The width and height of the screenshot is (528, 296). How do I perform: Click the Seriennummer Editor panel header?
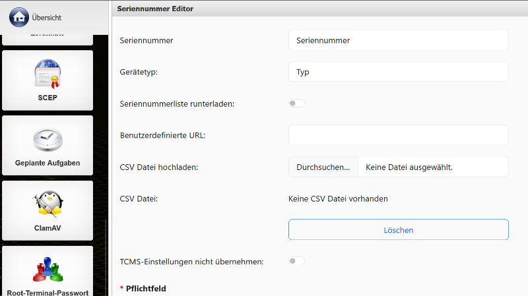pyautogui.click(x=155, y=9)
